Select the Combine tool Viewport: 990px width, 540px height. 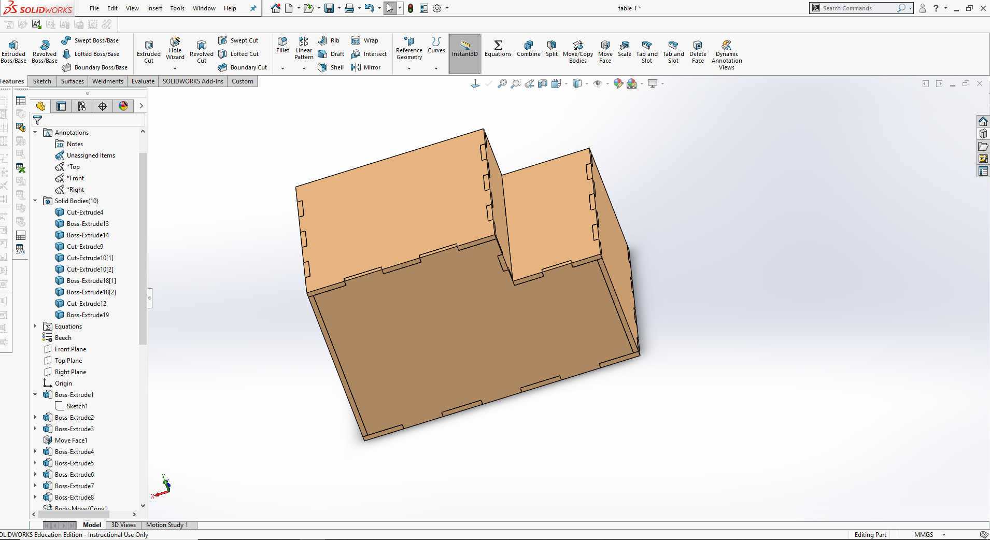pyautogui.click(x=529, y=48)
